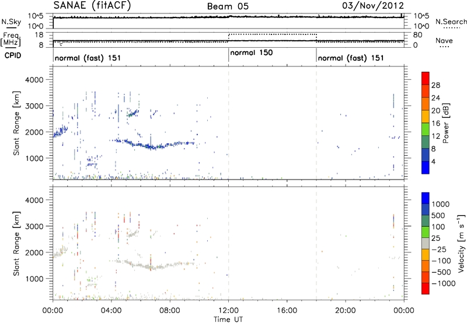
Task: Click the 08:00 time axis label
Action: click(x=170, y=311)
